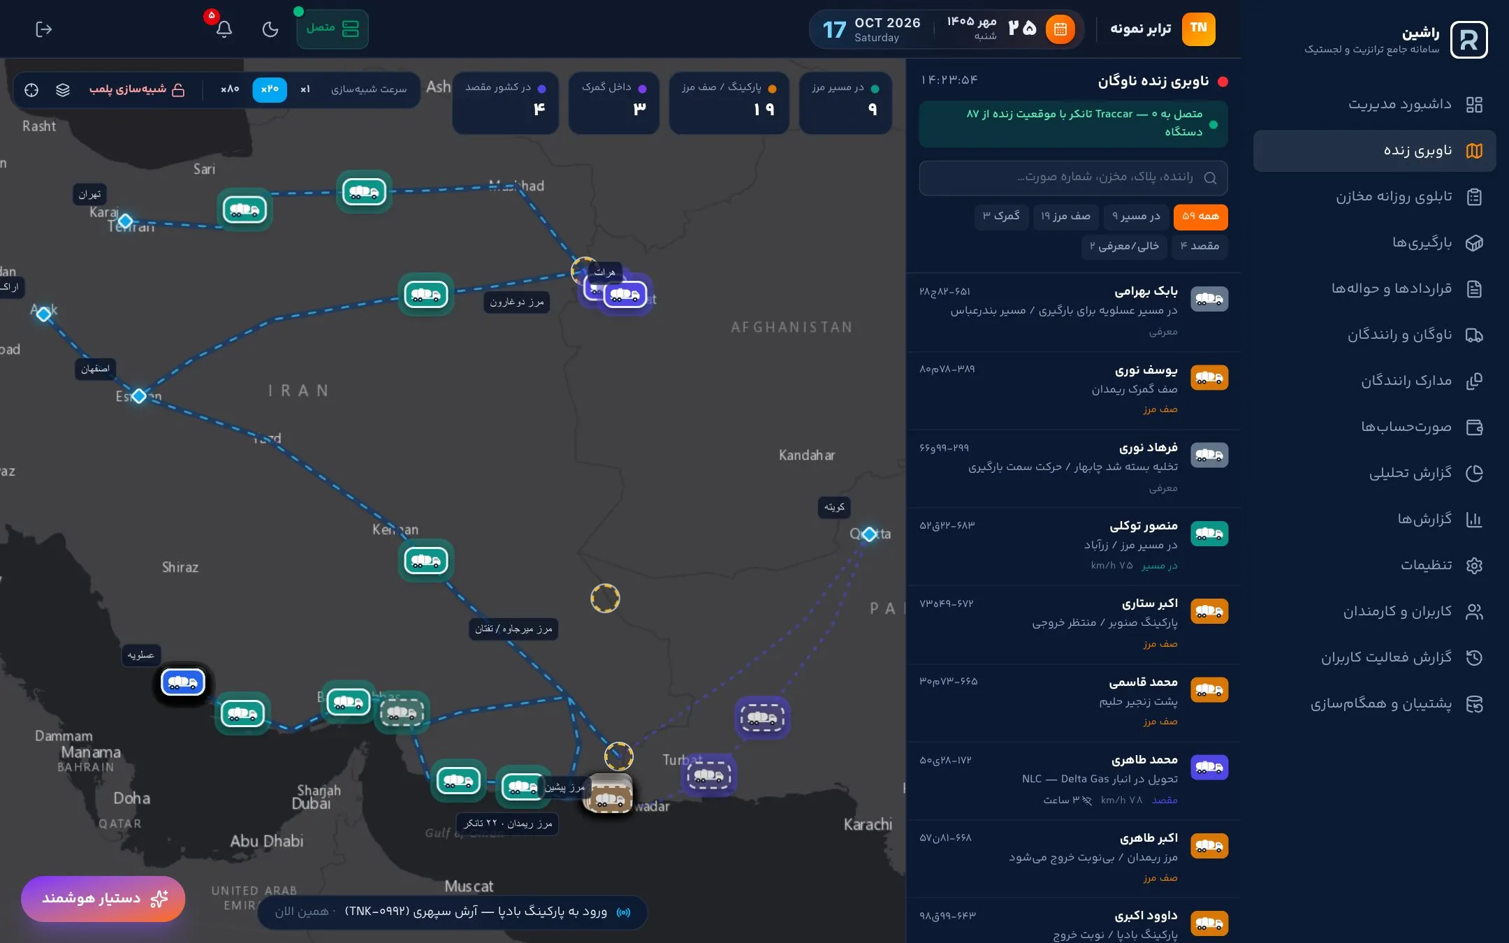1509x943 pixels.
Task: Select the گمرک ۳ filter chip
Action: [1001, 217]
